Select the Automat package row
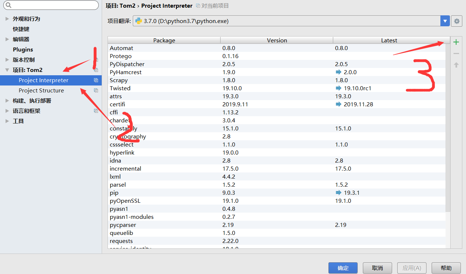The image size is (466, 274). pyautogui.click(x=277, y=48)
